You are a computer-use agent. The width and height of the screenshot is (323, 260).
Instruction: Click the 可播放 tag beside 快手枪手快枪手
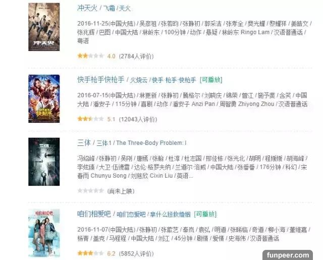click(x=211, y=80)
